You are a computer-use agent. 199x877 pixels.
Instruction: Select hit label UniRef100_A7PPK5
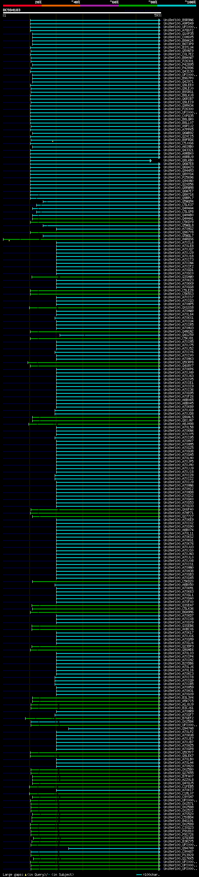coord(178,129)
